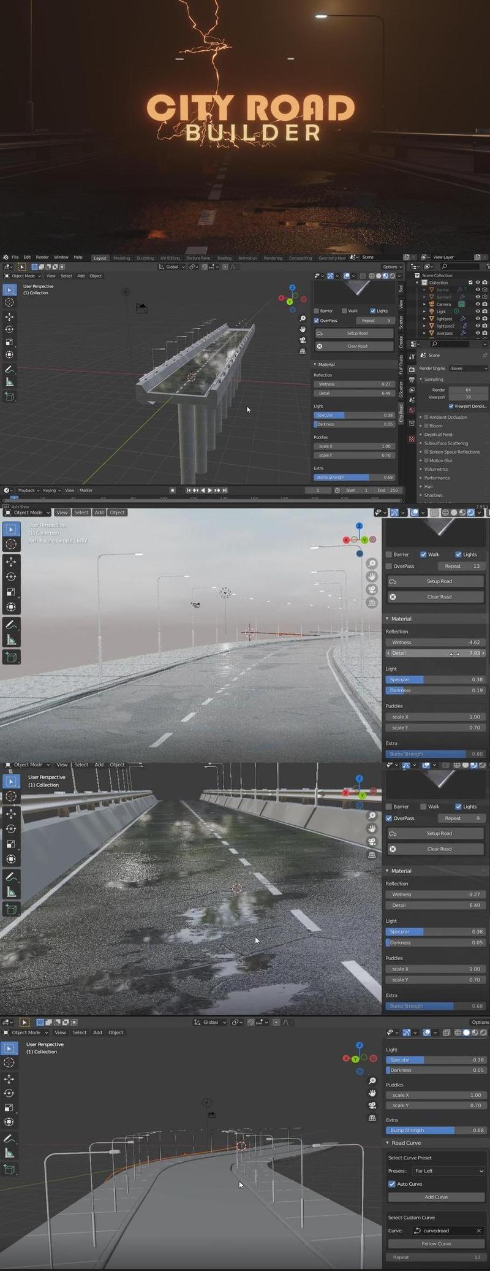Viewport: 490px width, 1271px height.
Task: Jump to the timeline end frame
Action: 225,490
